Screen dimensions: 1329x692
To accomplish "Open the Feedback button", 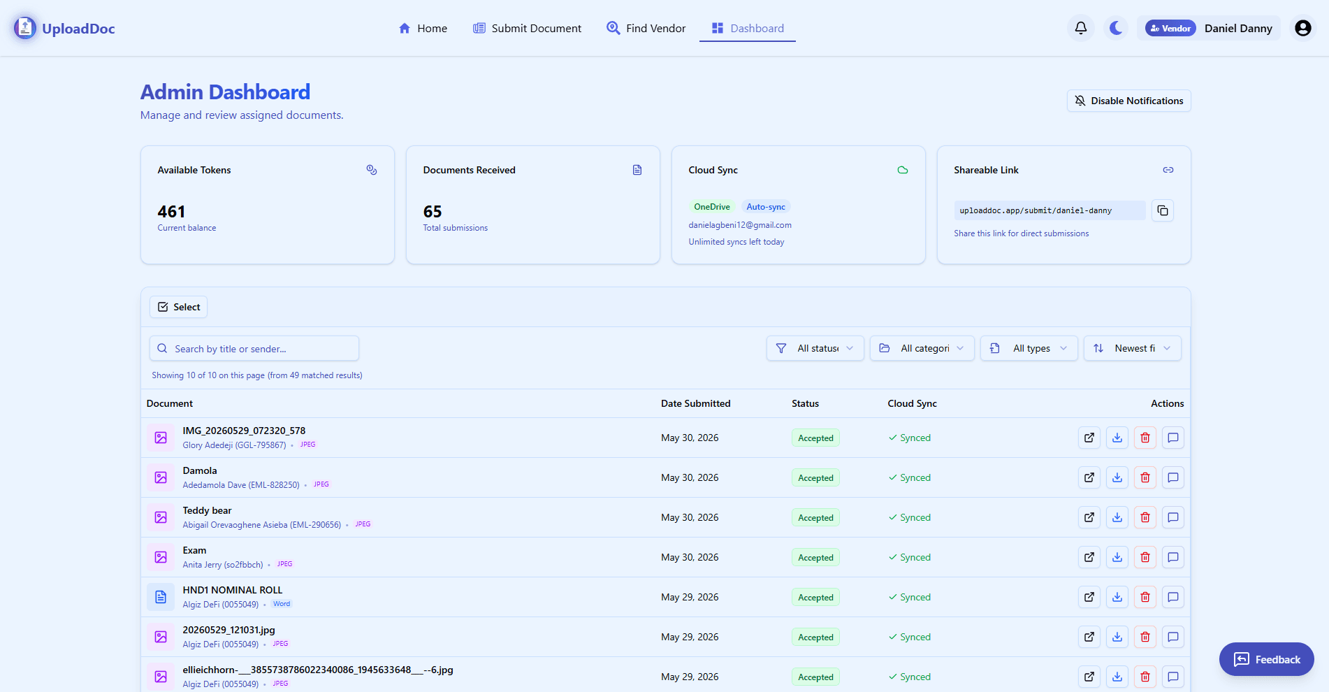I will pos(1267,659).
